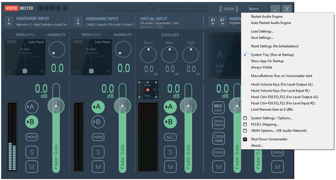Open System Settings / Options...

pos(272,118)
